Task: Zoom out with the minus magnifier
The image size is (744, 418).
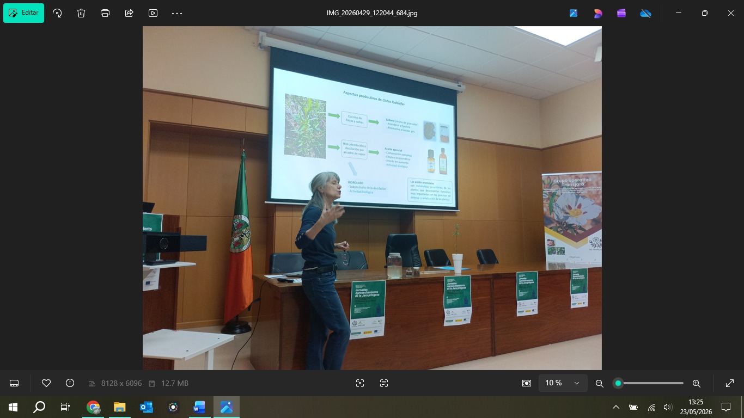Action: click(x=600, y=383)
